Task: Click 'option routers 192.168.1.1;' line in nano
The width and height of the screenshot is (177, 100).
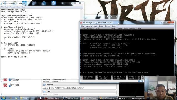Action: pyautogui.click(x=105, y=47)
